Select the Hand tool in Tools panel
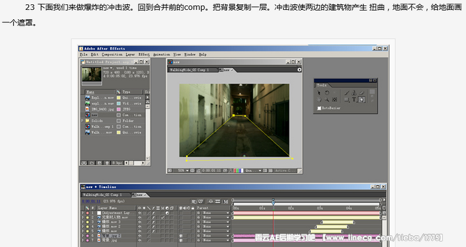The height and width of the screenshot is (247, 466). click(x=319, y=100)
